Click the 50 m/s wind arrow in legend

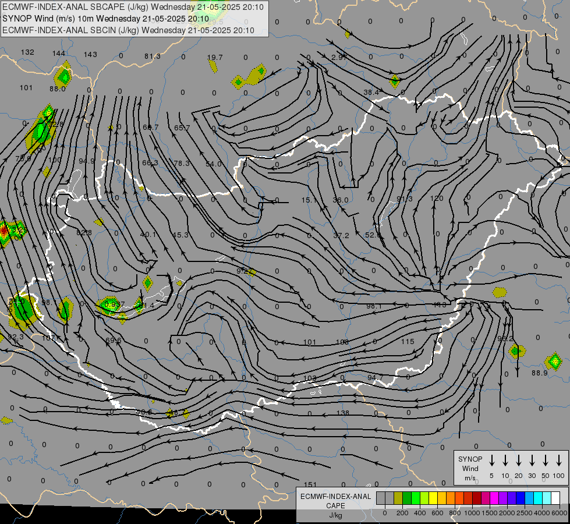546,461
